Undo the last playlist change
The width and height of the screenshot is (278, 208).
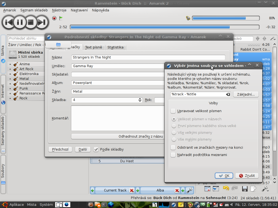(226, 188)
